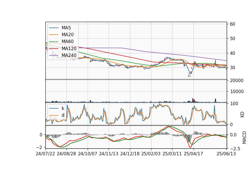Click the KD axis value 100
252x181 pixels.
[234, 104]
